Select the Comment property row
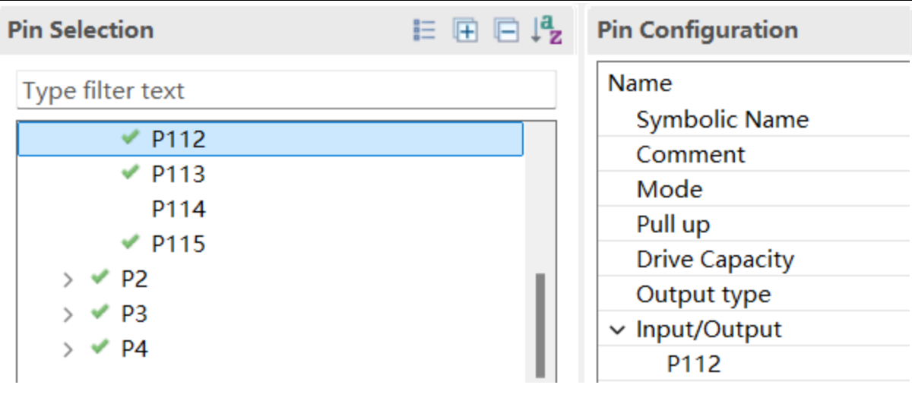Screen dimensions: 912x407 [x=755, y=154]
